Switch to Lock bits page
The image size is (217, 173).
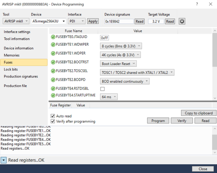click(11, 69)
